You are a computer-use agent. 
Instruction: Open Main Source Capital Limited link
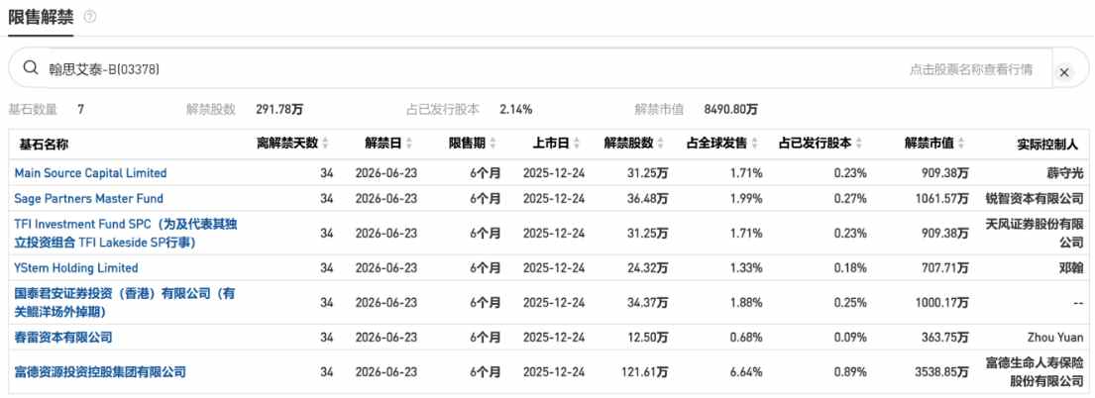[x=91, y=172]
